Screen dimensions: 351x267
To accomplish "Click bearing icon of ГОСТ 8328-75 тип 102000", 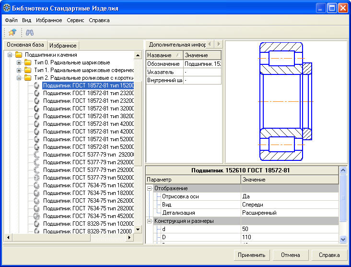I will coord(37,224).
